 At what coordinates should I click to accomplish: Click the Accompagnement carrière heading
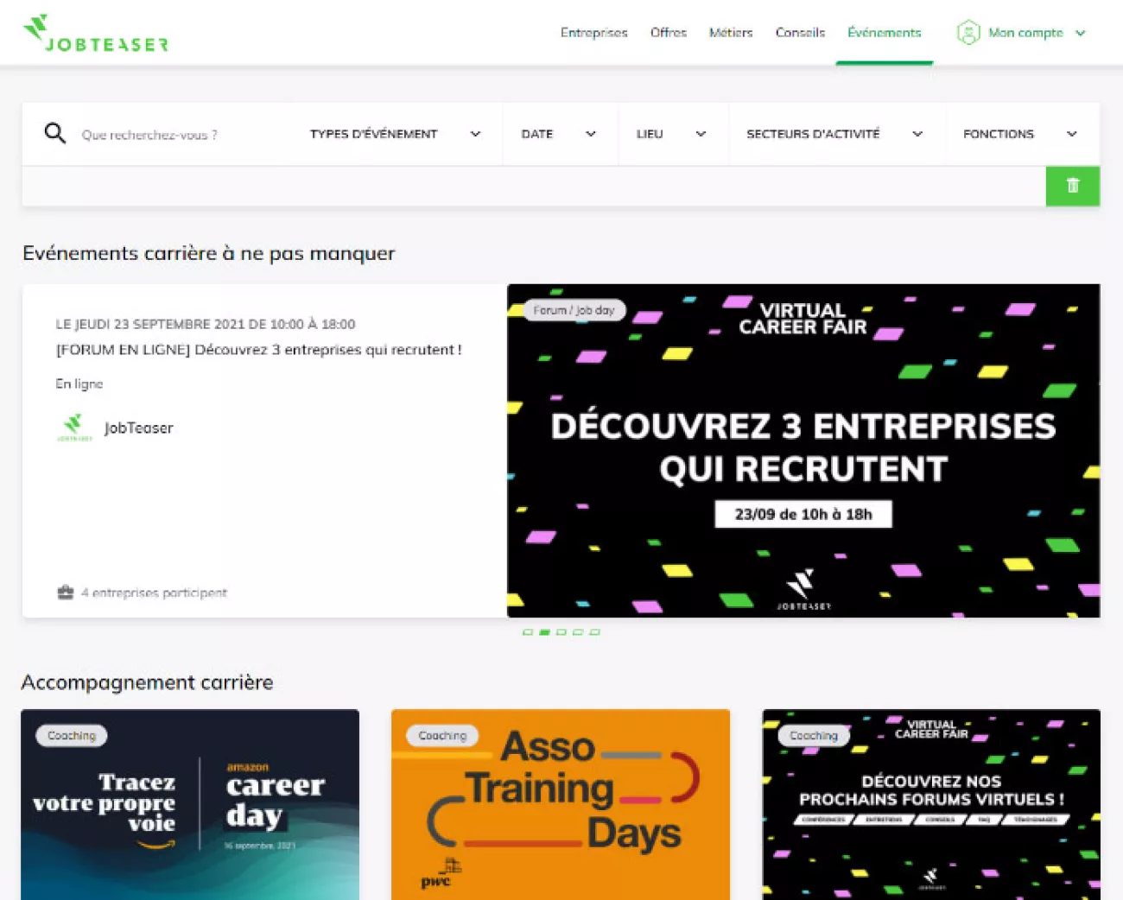[x=147, y=682]
